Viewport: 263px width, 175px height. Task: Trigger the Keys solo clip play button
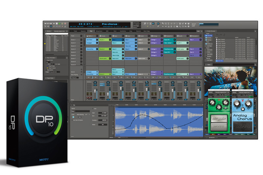136,46
